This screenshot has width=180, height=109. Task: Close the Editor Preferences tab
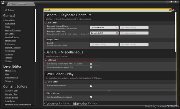tap(32, 4)
